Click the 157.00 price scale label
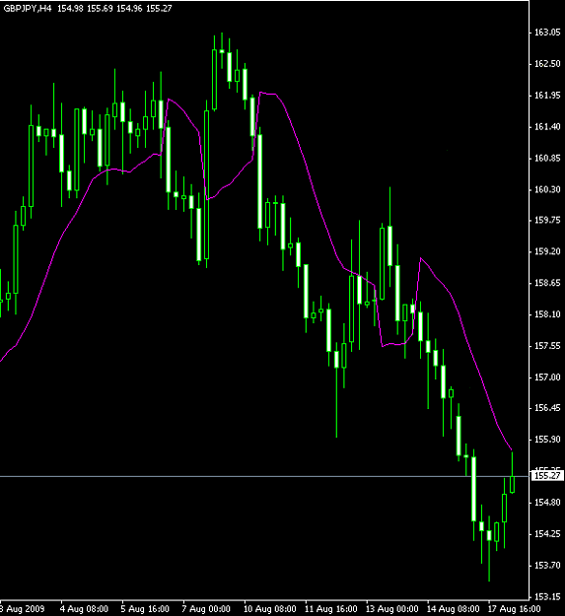 (547, 377)
